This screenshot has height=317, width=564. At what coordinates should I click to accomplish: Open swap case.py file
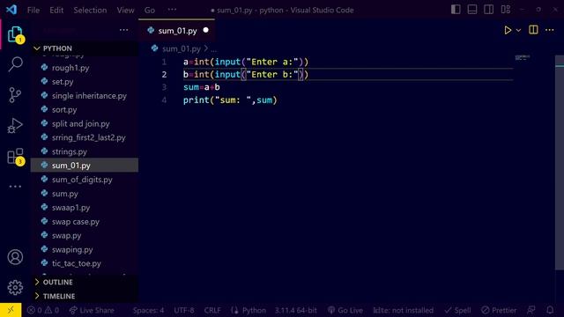[85, 221]
